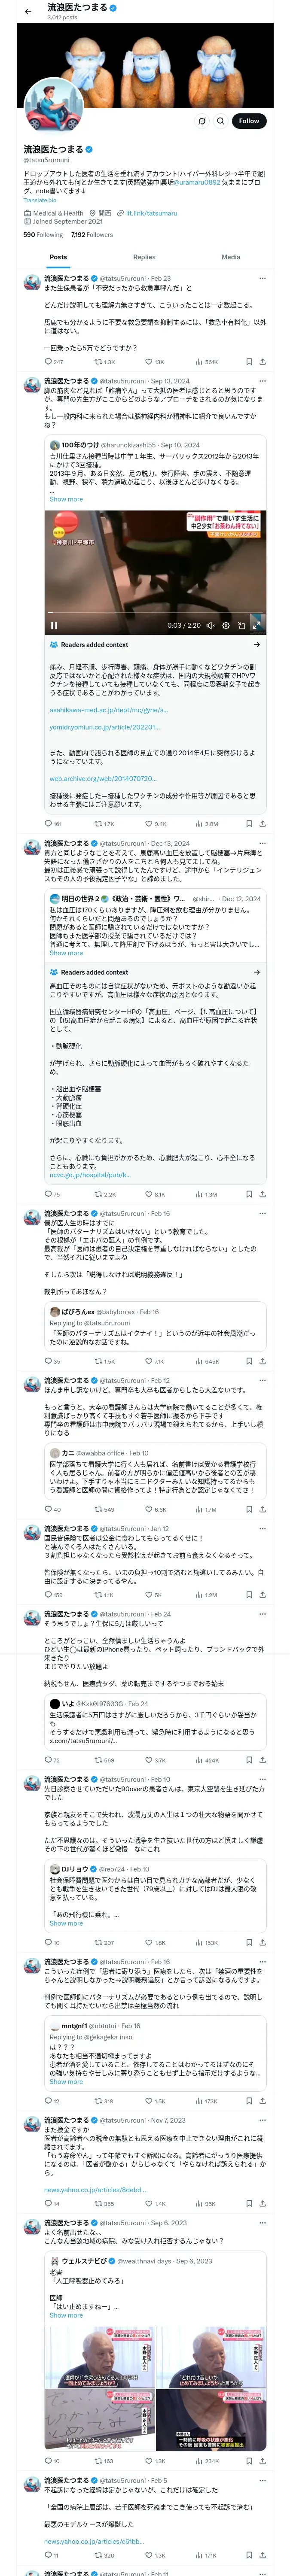Reply to the Feb 23 ambulance post
The width and height of the screenshot is (290, 2576).
point(47,362)
